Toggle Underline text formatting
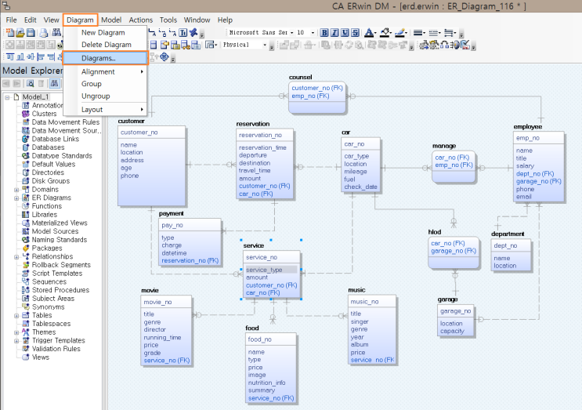Screen dimensions: 582x410 pos(345,33)
